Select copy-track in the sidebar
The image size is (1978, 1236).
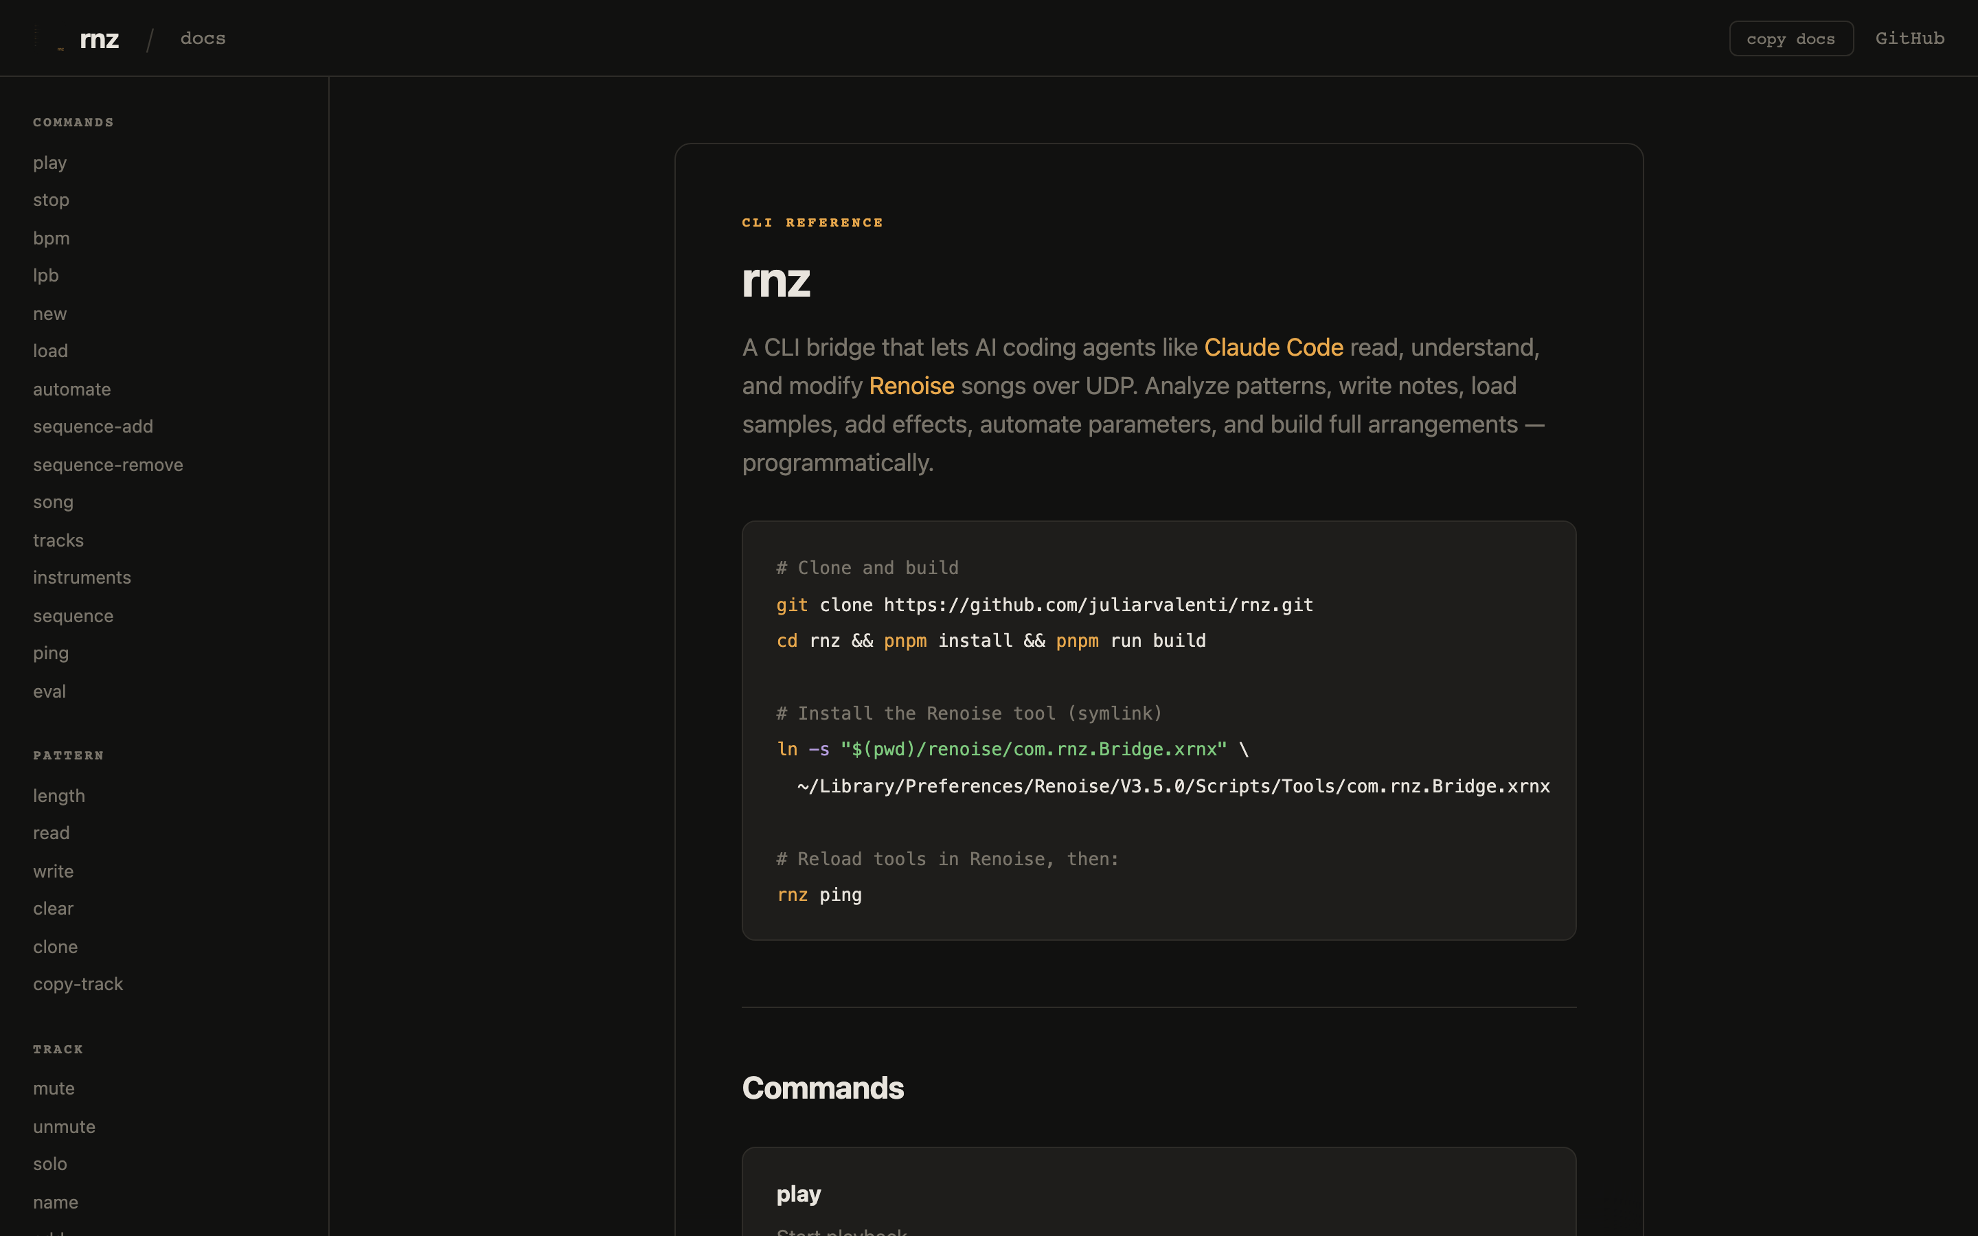[x=78, y=984]
